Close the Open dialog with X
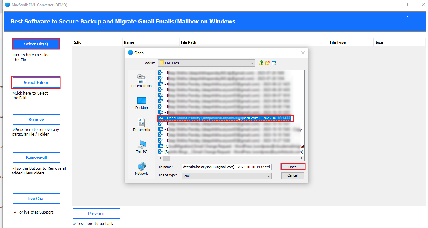The image size is (428, 228). tap(303, 53)
